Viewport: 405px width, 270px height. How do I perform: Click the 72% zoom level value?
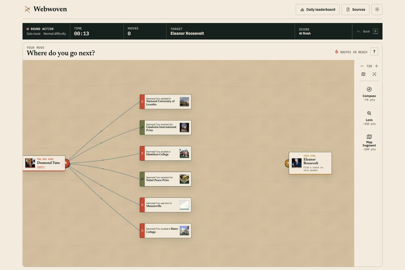click(x=369, y=66)
